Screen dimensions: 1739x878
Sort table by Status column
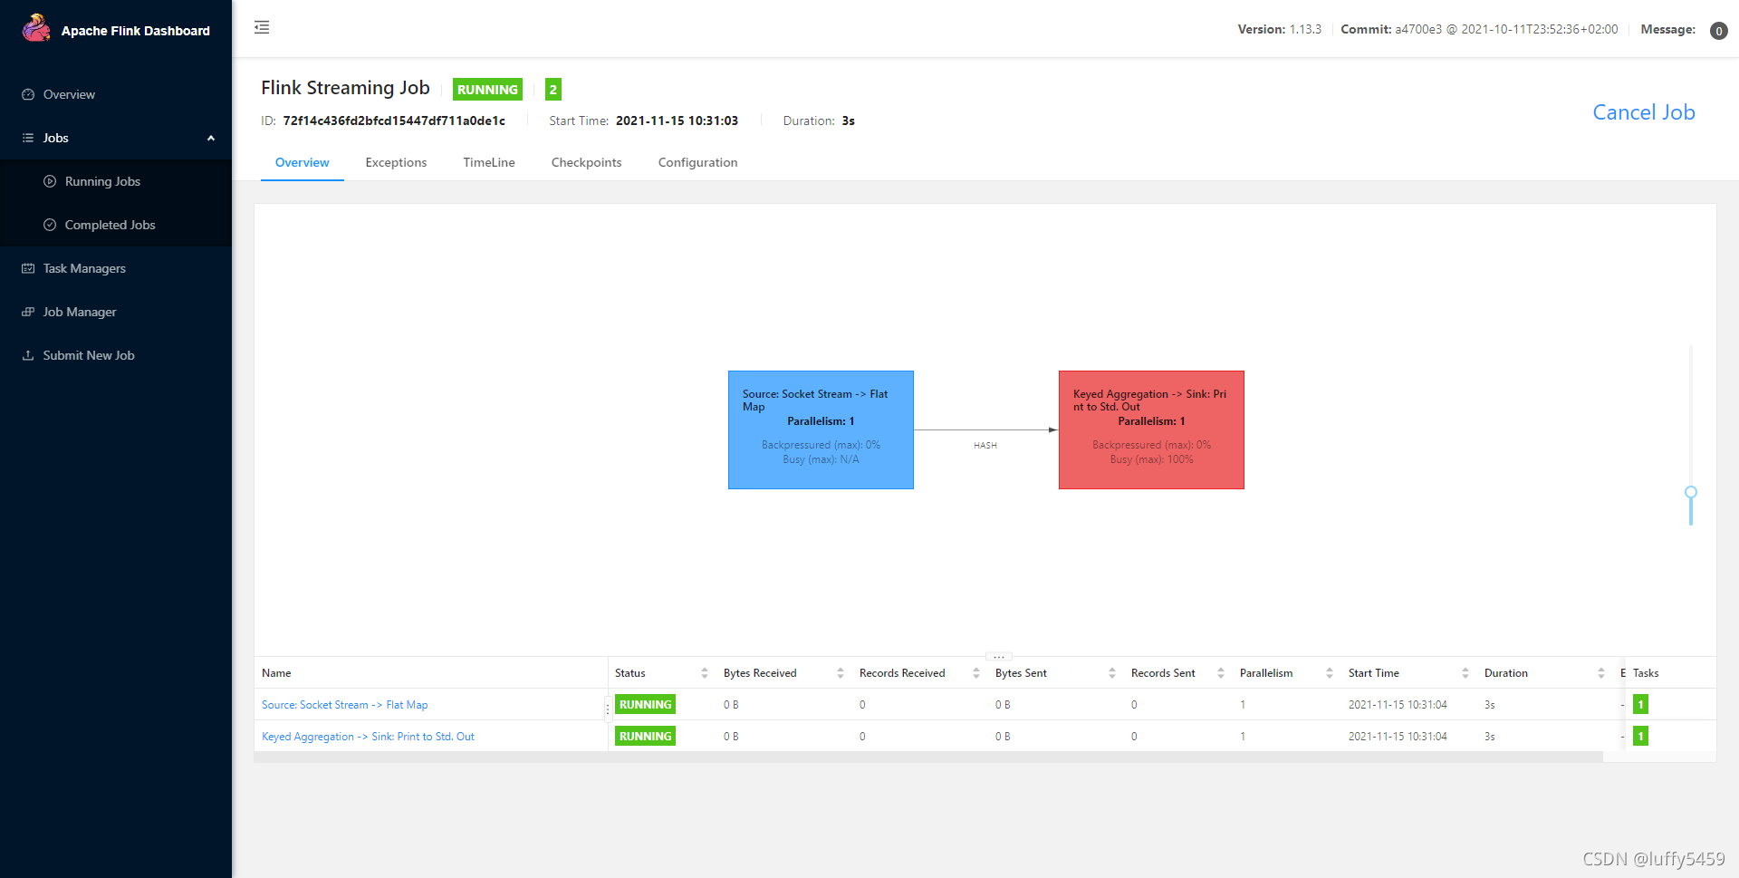[x=705, y=673]
